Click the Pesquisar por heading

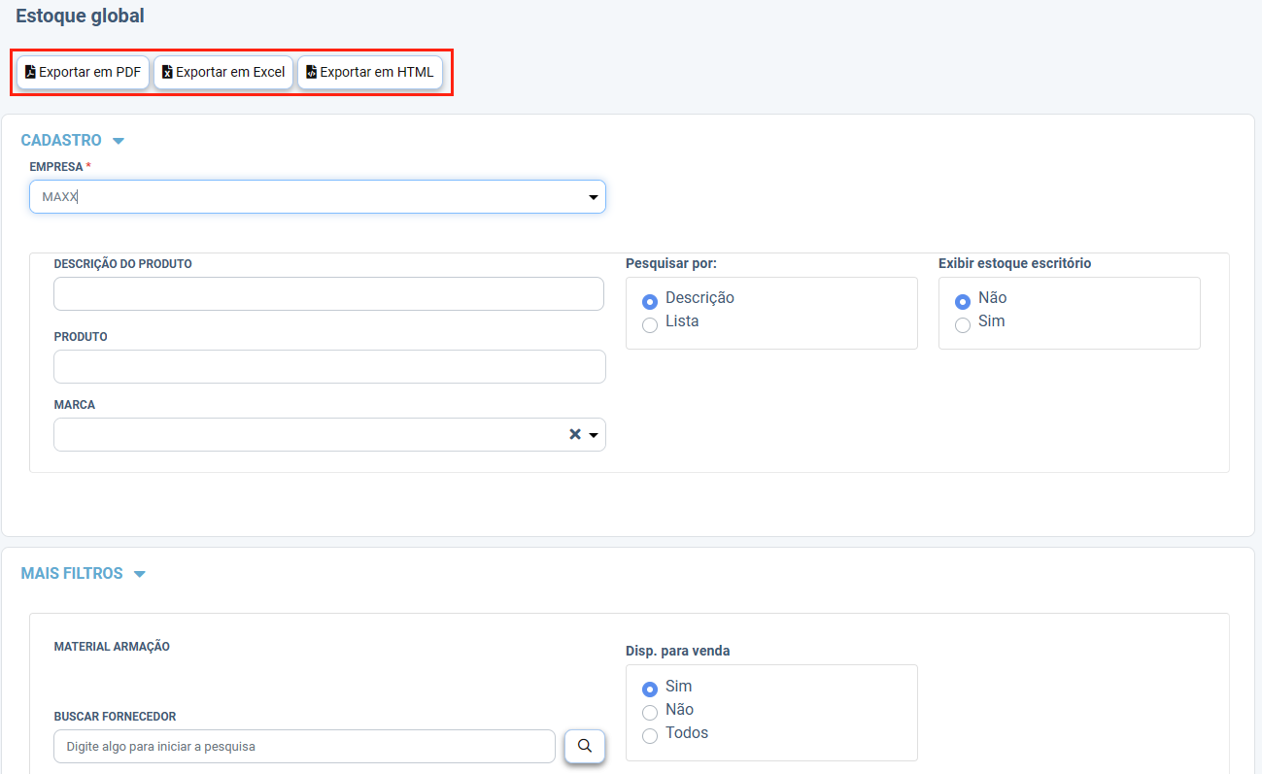[x=671, y=263]
